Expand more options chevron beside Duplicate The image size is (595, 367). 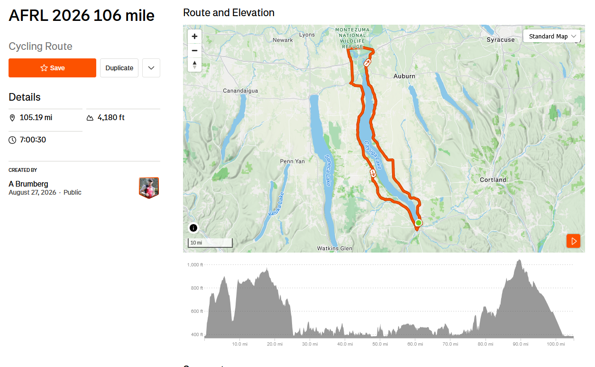pyautogui.click(x=151, y=68)
